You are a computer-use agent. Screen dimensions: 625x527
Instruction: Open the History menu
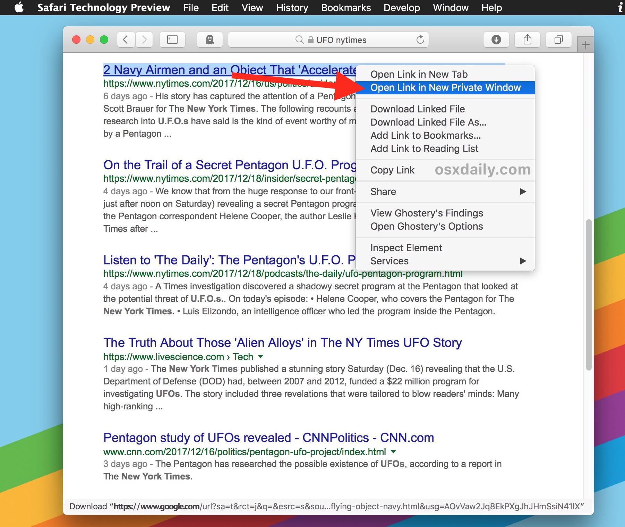pos(292,7)
